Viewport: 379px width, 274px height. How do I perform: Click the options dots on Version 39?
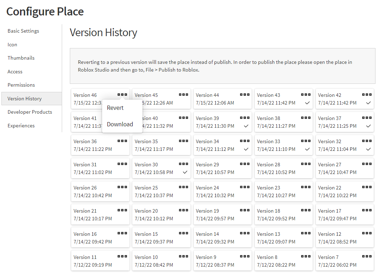coord(245,118)
